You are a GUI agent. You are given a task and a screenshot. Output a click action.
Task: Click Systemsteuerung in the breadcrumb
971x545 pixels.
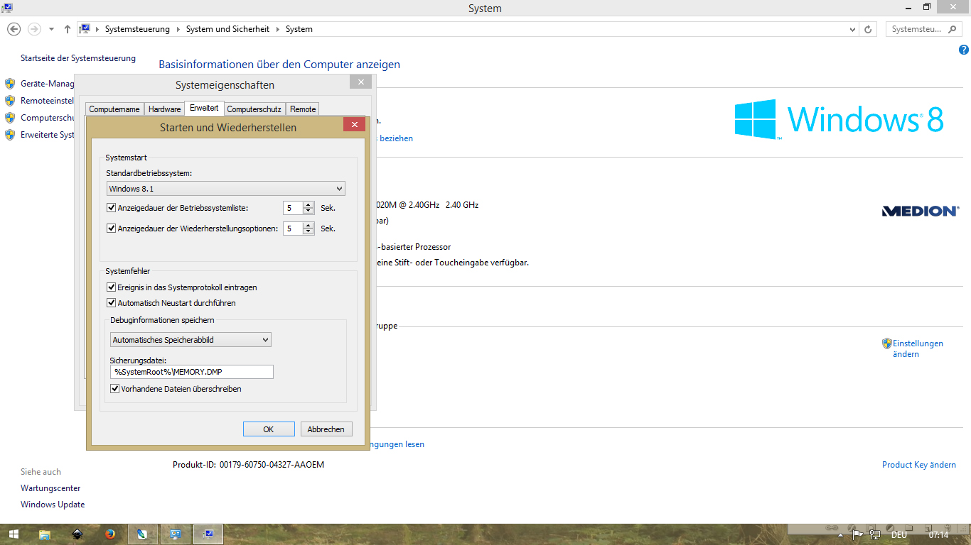click(x=137, y=29)
